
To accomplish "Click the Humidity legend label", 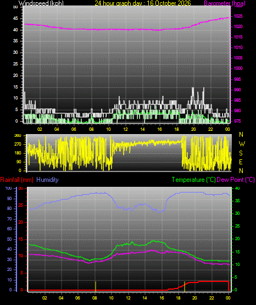I will click(x=47, y=180).
